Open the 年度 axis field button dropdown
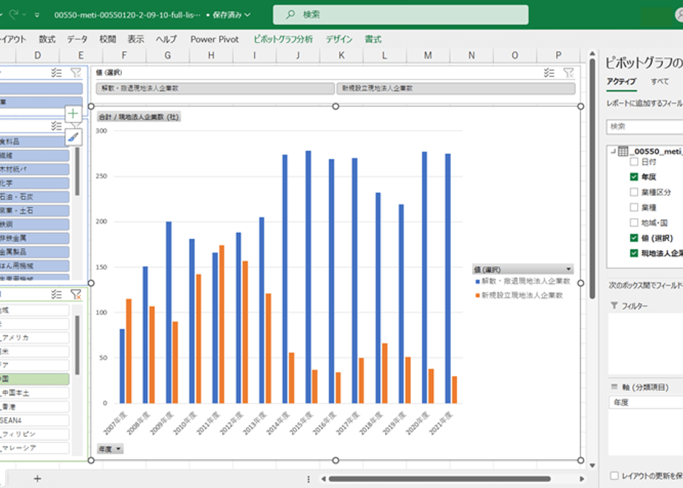Image resolution: width=683 pixels, height=488 pixels. [x=109, y=449]
